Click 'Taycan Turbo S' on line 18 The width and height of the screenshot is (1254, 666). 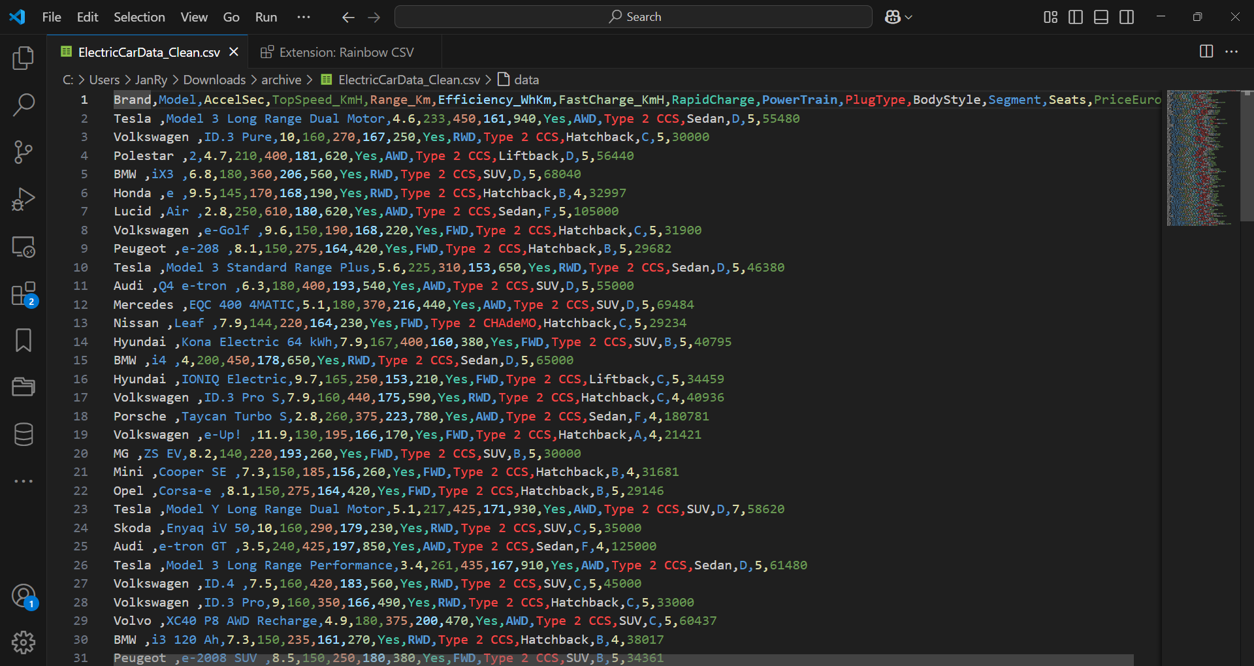tap(234, 417)
